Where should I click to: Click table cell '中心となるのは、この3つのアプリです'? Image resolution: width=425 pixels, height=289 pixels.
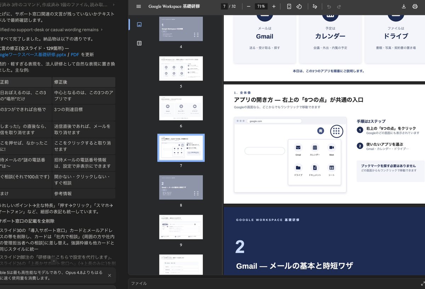click(x=83, y=96)
